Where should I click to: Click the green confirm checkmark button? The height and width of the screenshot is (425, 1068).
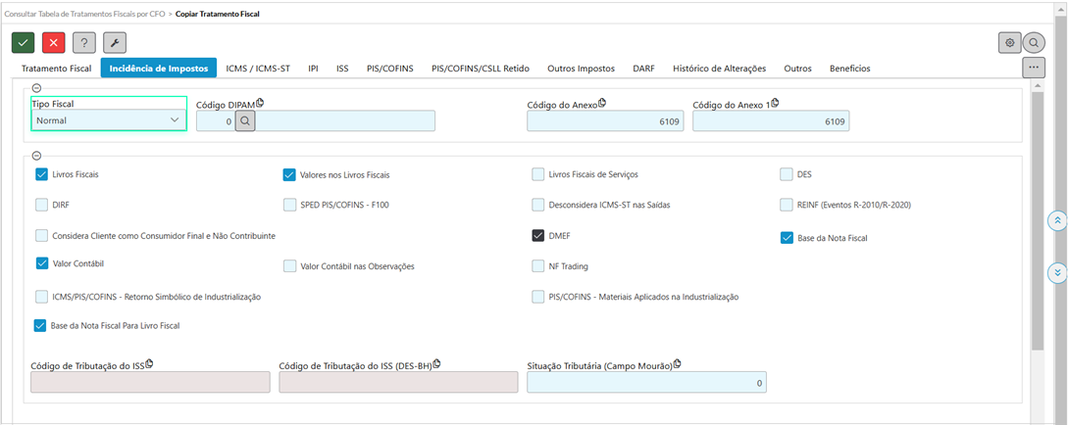[24, 43]
